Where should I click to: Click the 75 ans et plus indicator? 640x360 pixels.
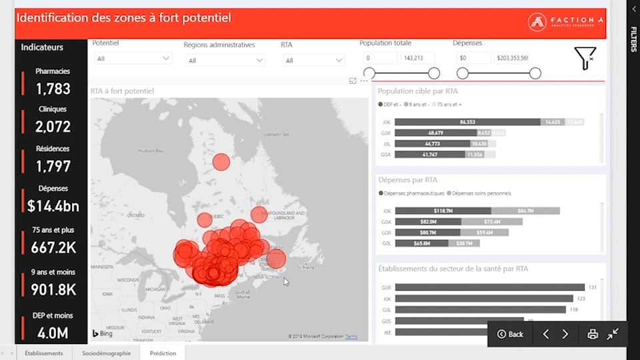point(53,241)
